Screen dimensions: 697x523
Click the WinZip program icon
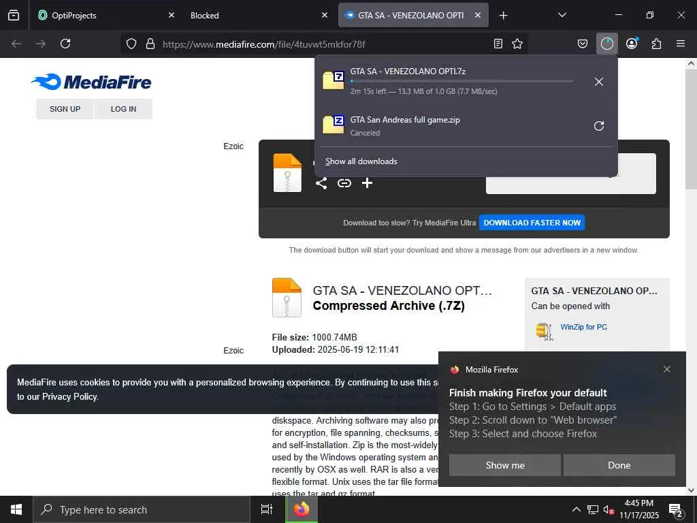pyautogui.click(x=545, y=332)
